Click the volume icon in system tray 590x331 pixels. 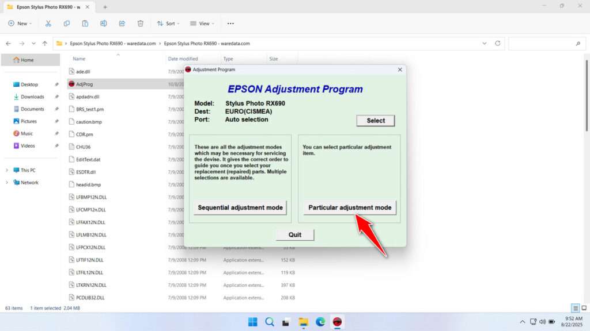point(542,322)
